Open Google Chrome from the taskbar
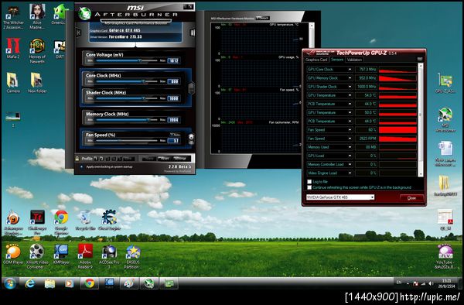The height and width of the screenshot is (305, 464). click(90, 283)
